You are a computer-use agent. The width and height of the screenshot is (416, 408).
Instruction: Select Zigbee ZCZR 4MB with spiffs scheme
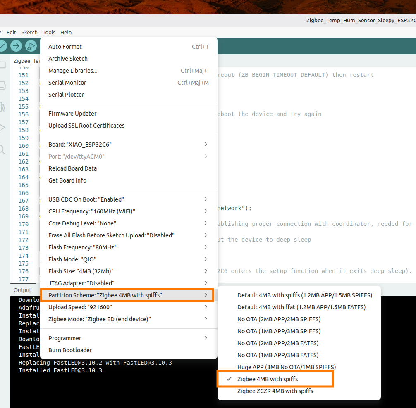point(275,391)
